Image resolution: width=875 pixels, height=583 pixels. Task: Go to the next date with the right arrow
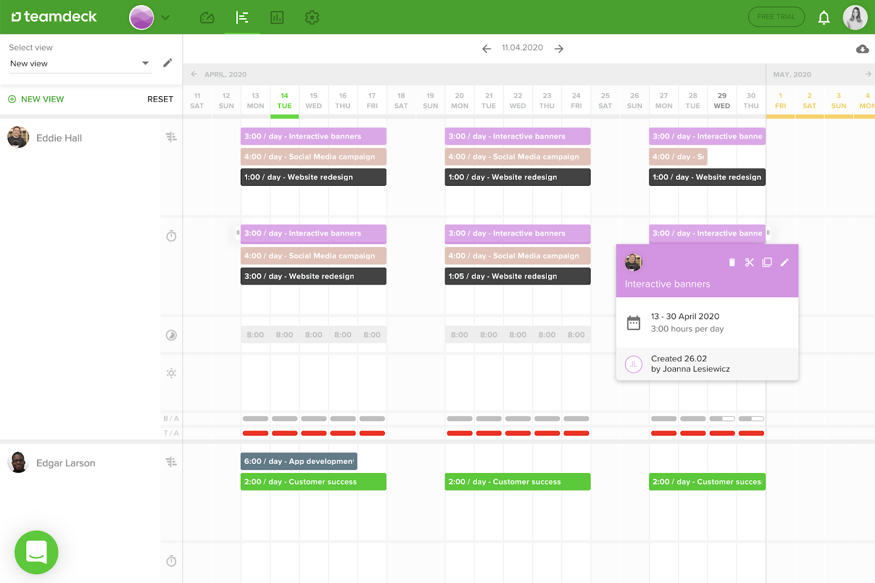559,49
